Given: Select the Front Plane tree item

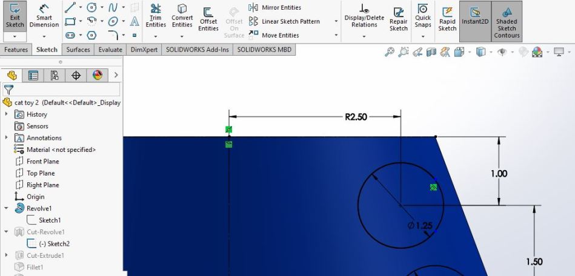Looking at the screenshot, I should (x=42, y=162).
